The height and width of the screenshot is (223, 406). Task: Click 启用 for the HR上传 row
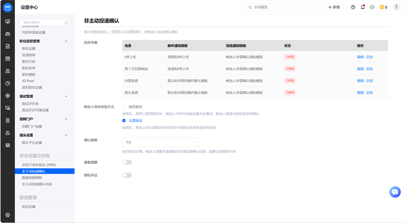click(369, 57)
